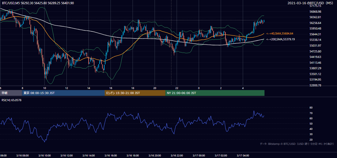Click the bottom time label 3/16 16:00

tap(110, 156)
